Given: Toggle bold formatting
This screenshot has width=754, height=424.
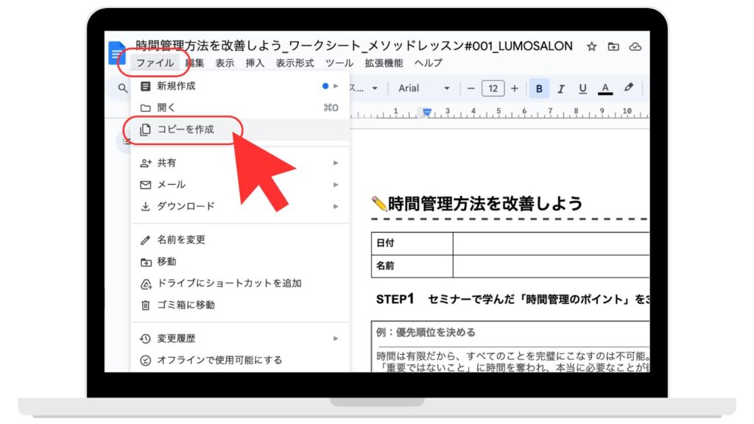Looking at the screenshot, I should coord(539,88).
